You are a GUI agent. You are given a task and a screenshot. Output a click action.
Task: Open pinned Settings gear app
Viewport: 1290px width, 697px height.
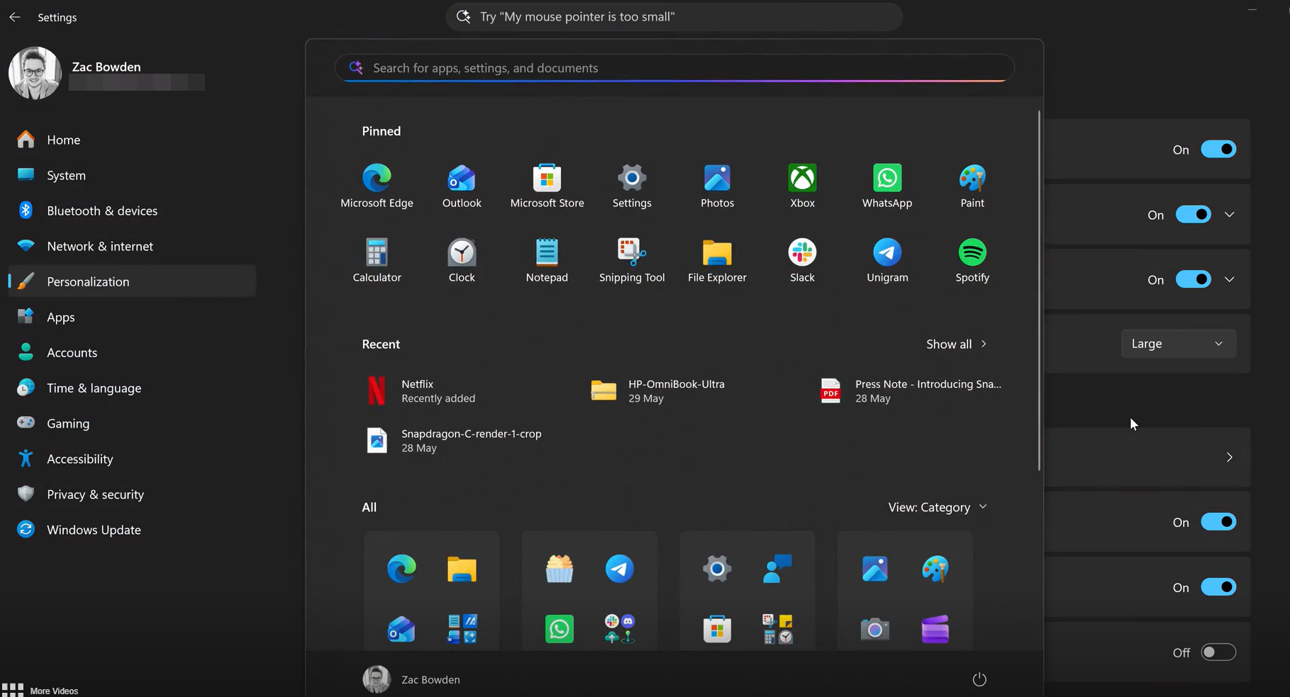click(x=632, y=186)
